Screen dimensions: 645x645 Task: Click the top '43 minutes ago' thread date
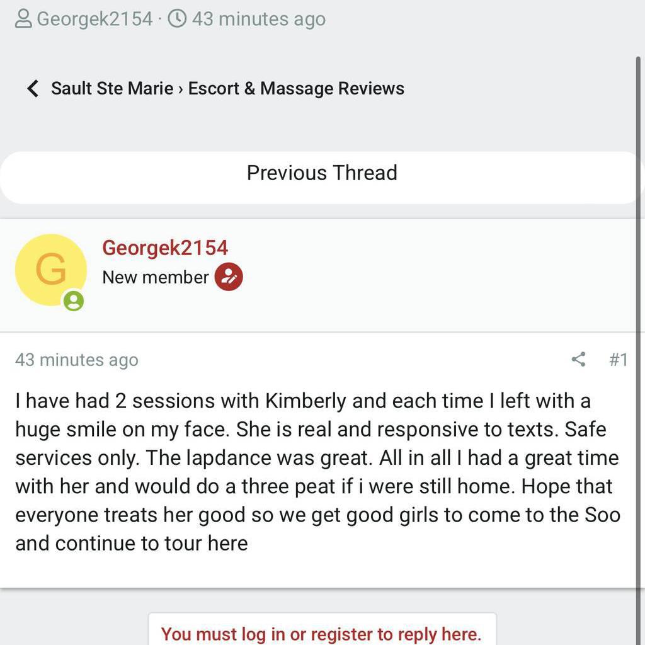point(258,19)
